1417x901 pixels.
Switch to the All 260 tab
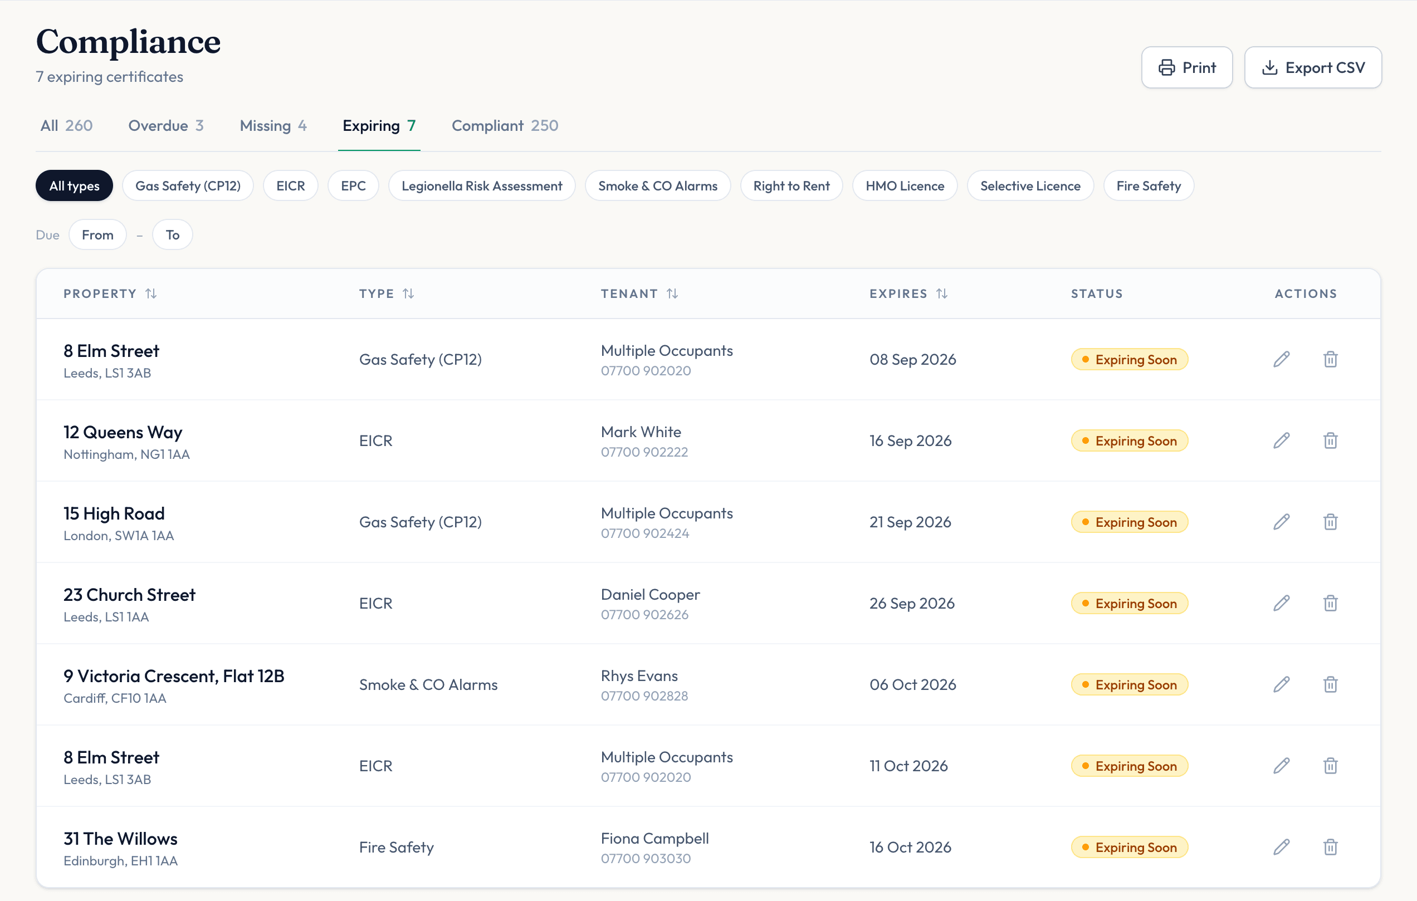[66, 126]
